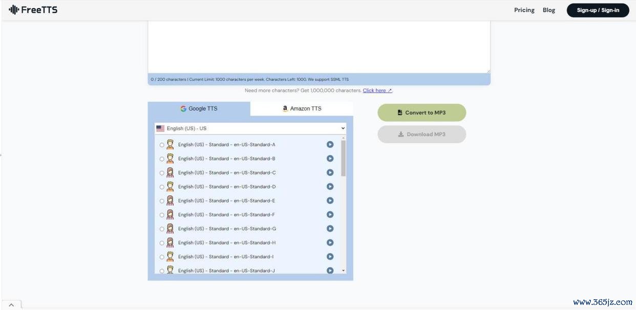Expand the bottom-left collapse chevron

click(x=11, y=305)
